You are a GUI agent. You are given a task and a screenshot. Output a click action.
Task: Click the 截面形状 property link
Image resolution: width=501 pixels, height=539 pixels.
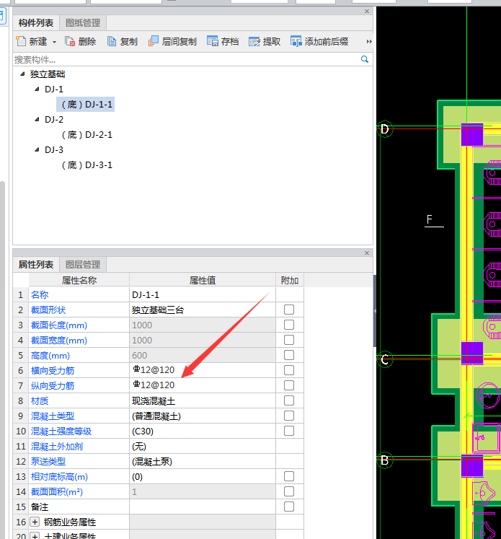(48, 310)
